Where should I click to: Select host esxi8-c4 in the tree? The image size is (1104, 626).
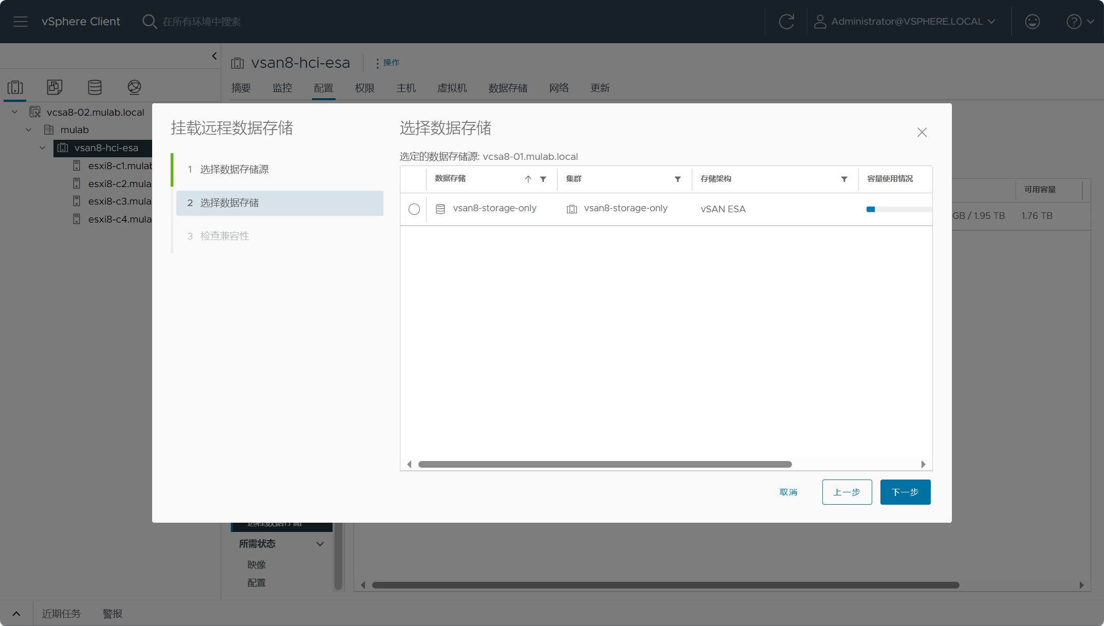click(120, 219)
